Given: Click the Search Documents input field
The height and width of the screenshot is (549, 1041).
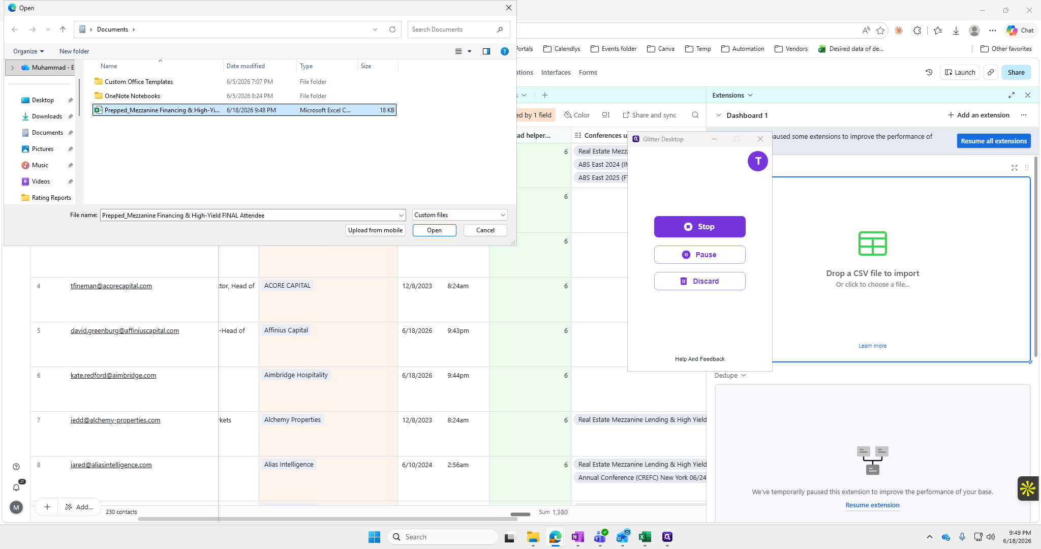Looking at the screenshot, I should coord(452,29).
